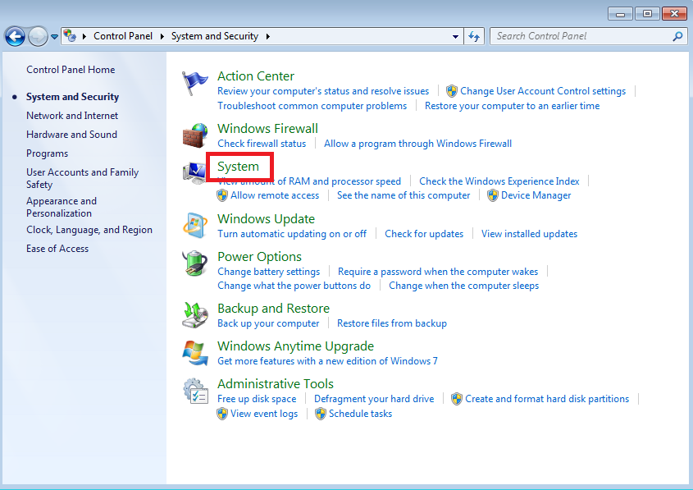Click Troubleshoot common computer problems
This screenshot has width=693, height=490.
point(312,106)
